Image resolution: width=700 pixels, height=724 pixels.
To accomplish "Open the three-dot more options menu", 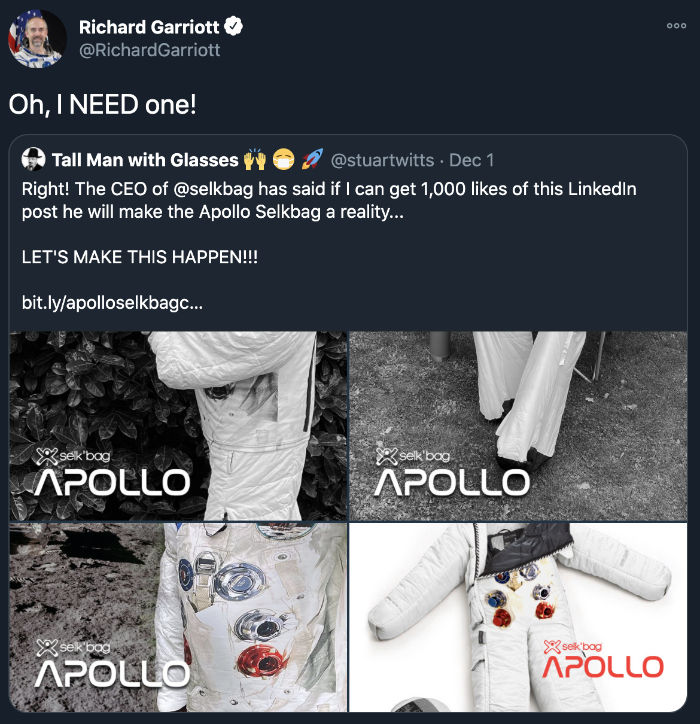I will pyautogui.click(x=677, y=26).
